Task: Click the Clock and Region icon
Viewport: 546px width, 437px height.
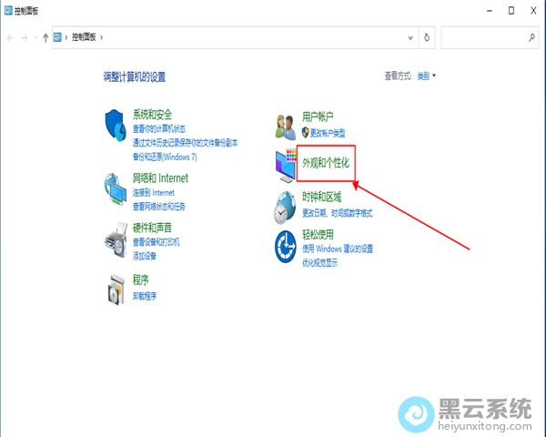Action: tap(286, 207)
